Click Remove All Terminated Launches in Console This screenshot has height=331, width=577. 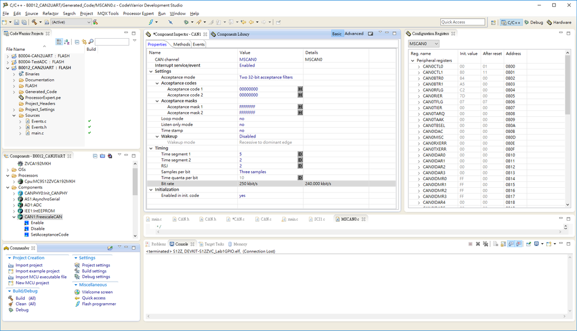tap(485, 244)
